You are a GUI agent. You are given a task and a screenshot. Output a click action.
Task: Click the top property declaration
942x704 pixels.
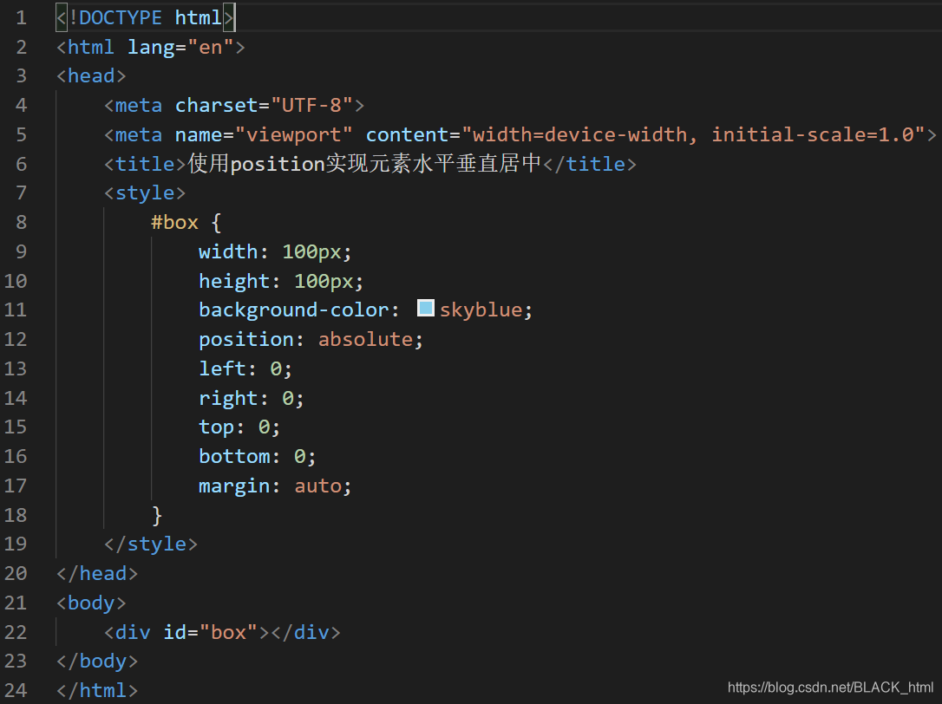click(x=239, y=427)
